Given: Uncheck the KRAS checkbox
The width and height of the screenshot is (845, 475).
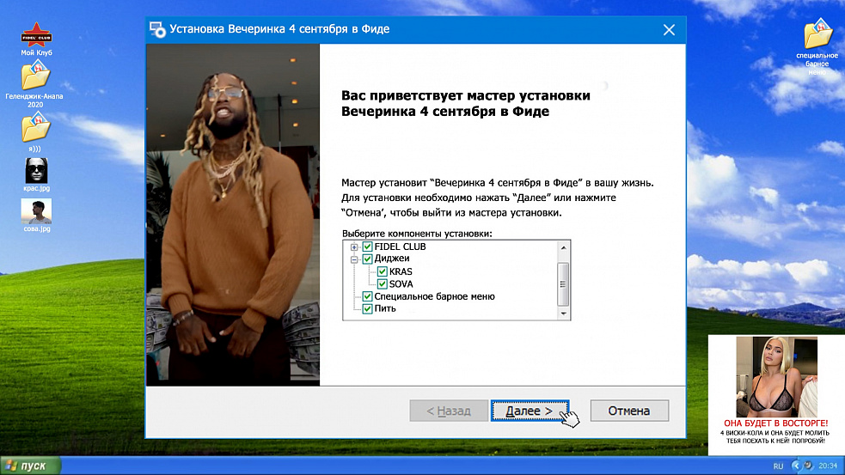Looking at the screenshot, I should tap(382, 271).
